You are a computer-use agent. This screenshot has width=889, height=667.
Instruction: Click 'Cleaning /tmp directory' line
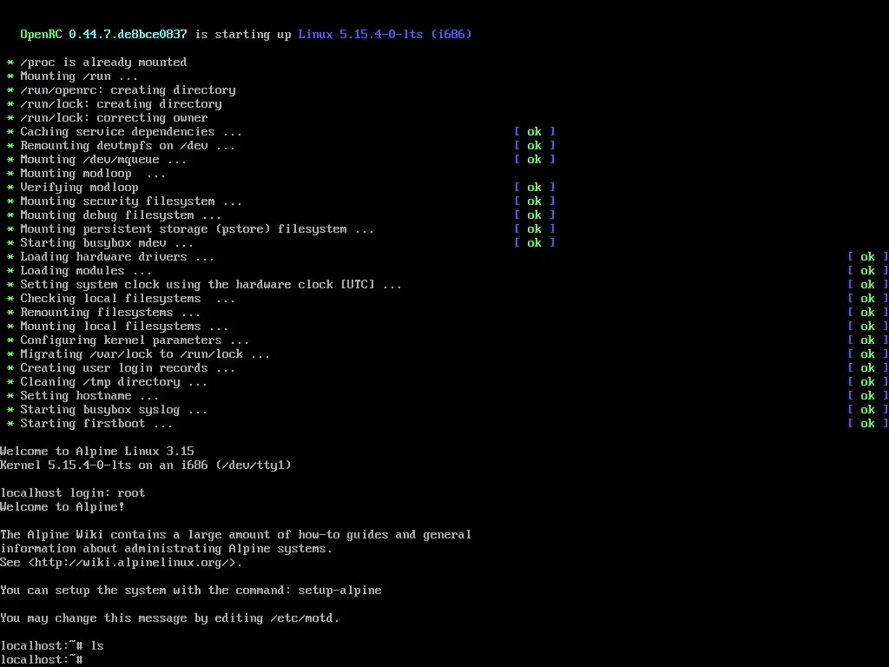click(114, 382)
